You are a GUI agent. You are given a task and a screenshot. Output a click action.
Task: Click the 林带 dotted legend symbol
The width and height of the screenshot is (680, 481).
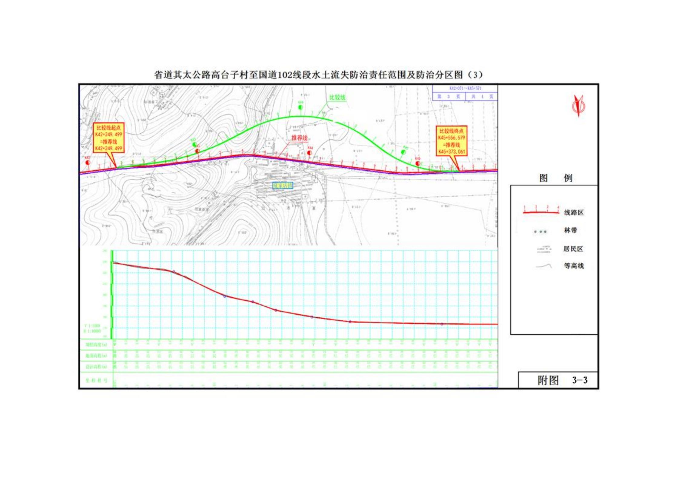(540, 232)
